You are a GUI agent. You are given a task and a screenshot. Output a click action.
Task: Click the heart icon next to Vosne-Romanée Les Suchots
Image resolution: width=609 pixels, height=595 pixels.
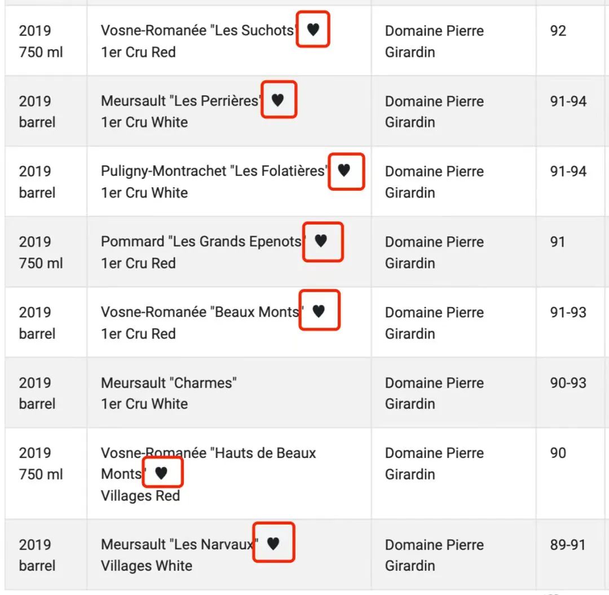(313, 29)
